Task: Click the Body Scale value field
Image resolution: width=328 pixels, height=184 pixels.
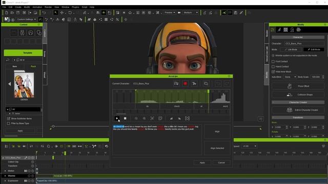Action: 316,77
